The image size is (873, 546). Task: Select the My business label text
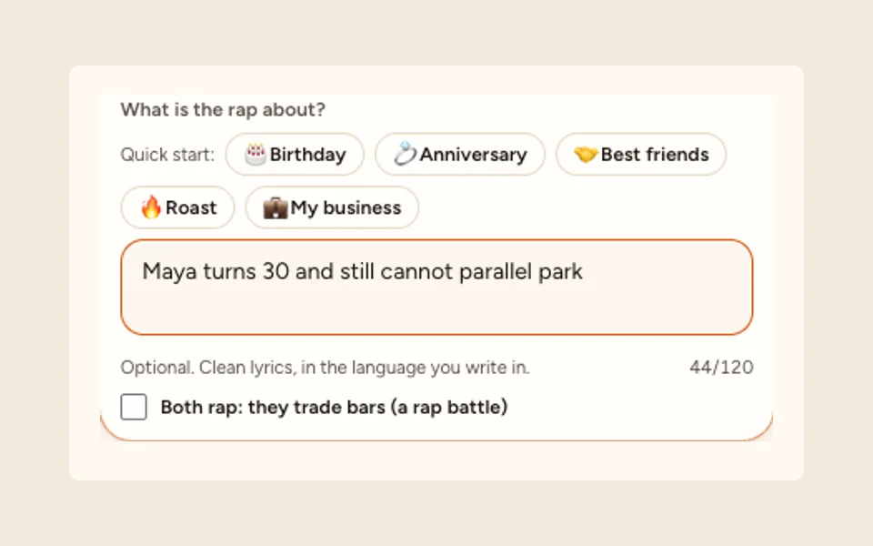point(346,207)
